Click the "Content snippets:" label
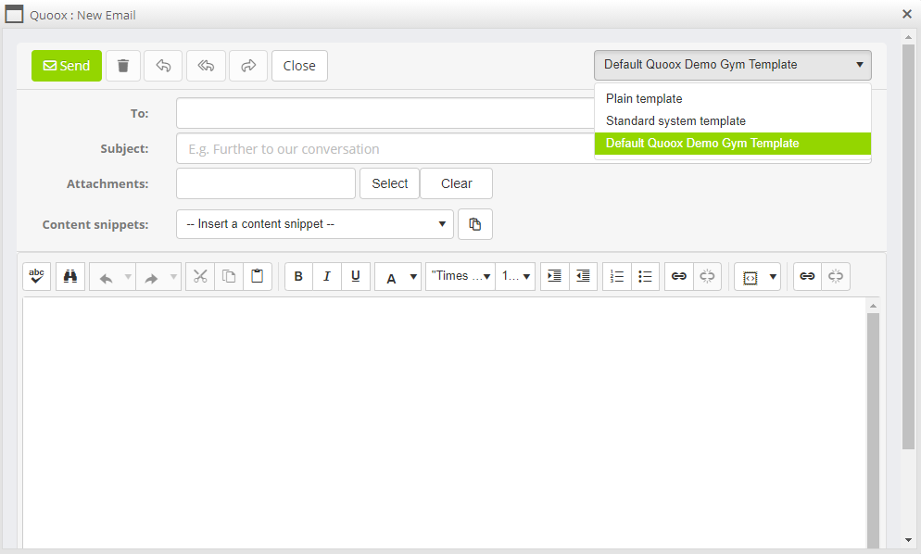Screen dimensions: 921x554 coord(95,224)
